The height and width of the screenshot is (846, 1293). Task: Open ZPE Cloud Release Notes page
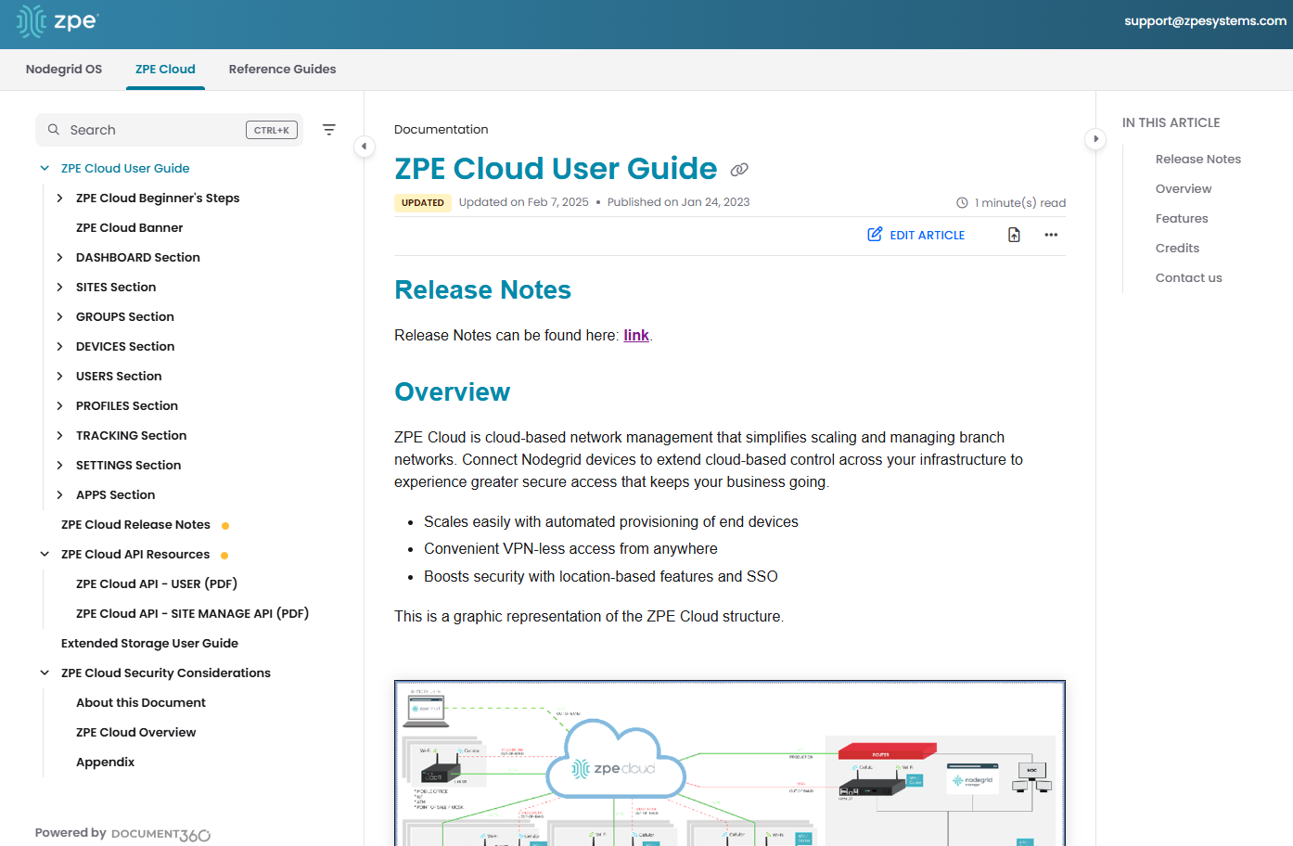[135, 524]
